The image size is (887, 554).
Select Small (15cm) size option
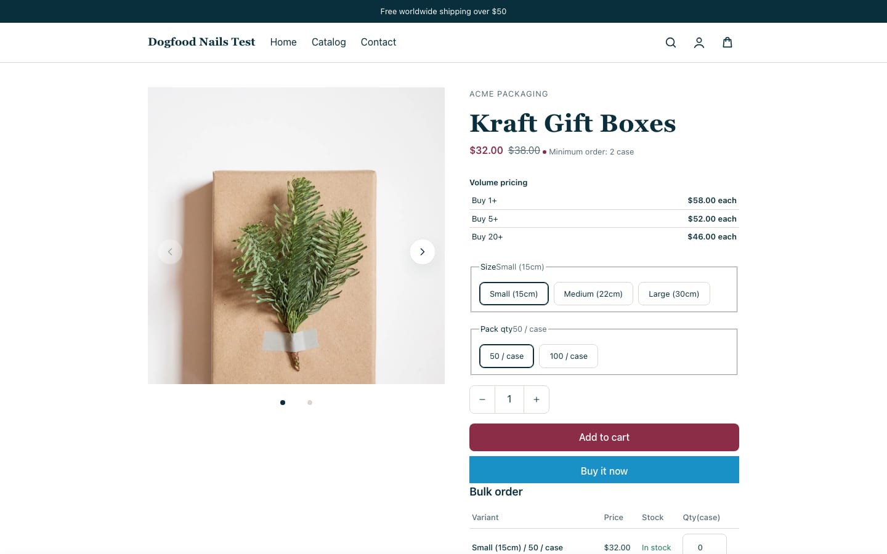coord(514,294)
